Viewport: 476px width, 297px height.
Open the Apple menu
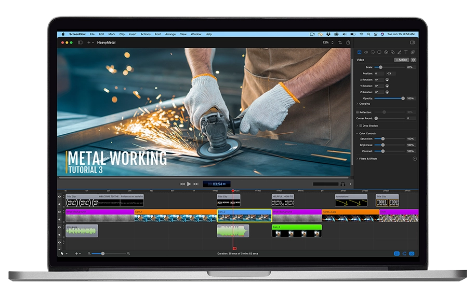63,34
